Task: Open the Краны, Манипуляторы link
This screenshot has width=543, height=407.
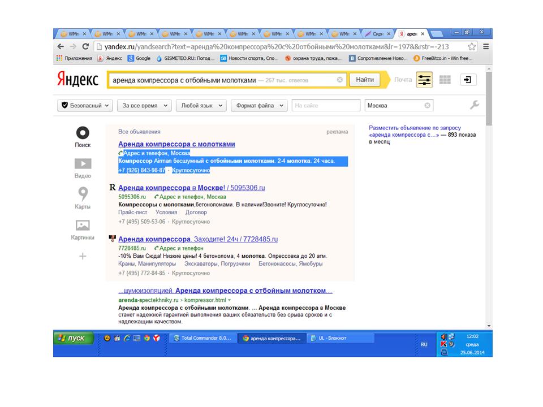Action: click(x=147, y=264)
